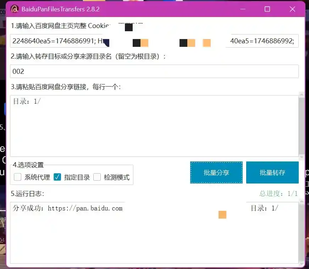Close the BaiduPanFilesTransfers window
This screenshot has height=269, width=309.
point(292,9)
